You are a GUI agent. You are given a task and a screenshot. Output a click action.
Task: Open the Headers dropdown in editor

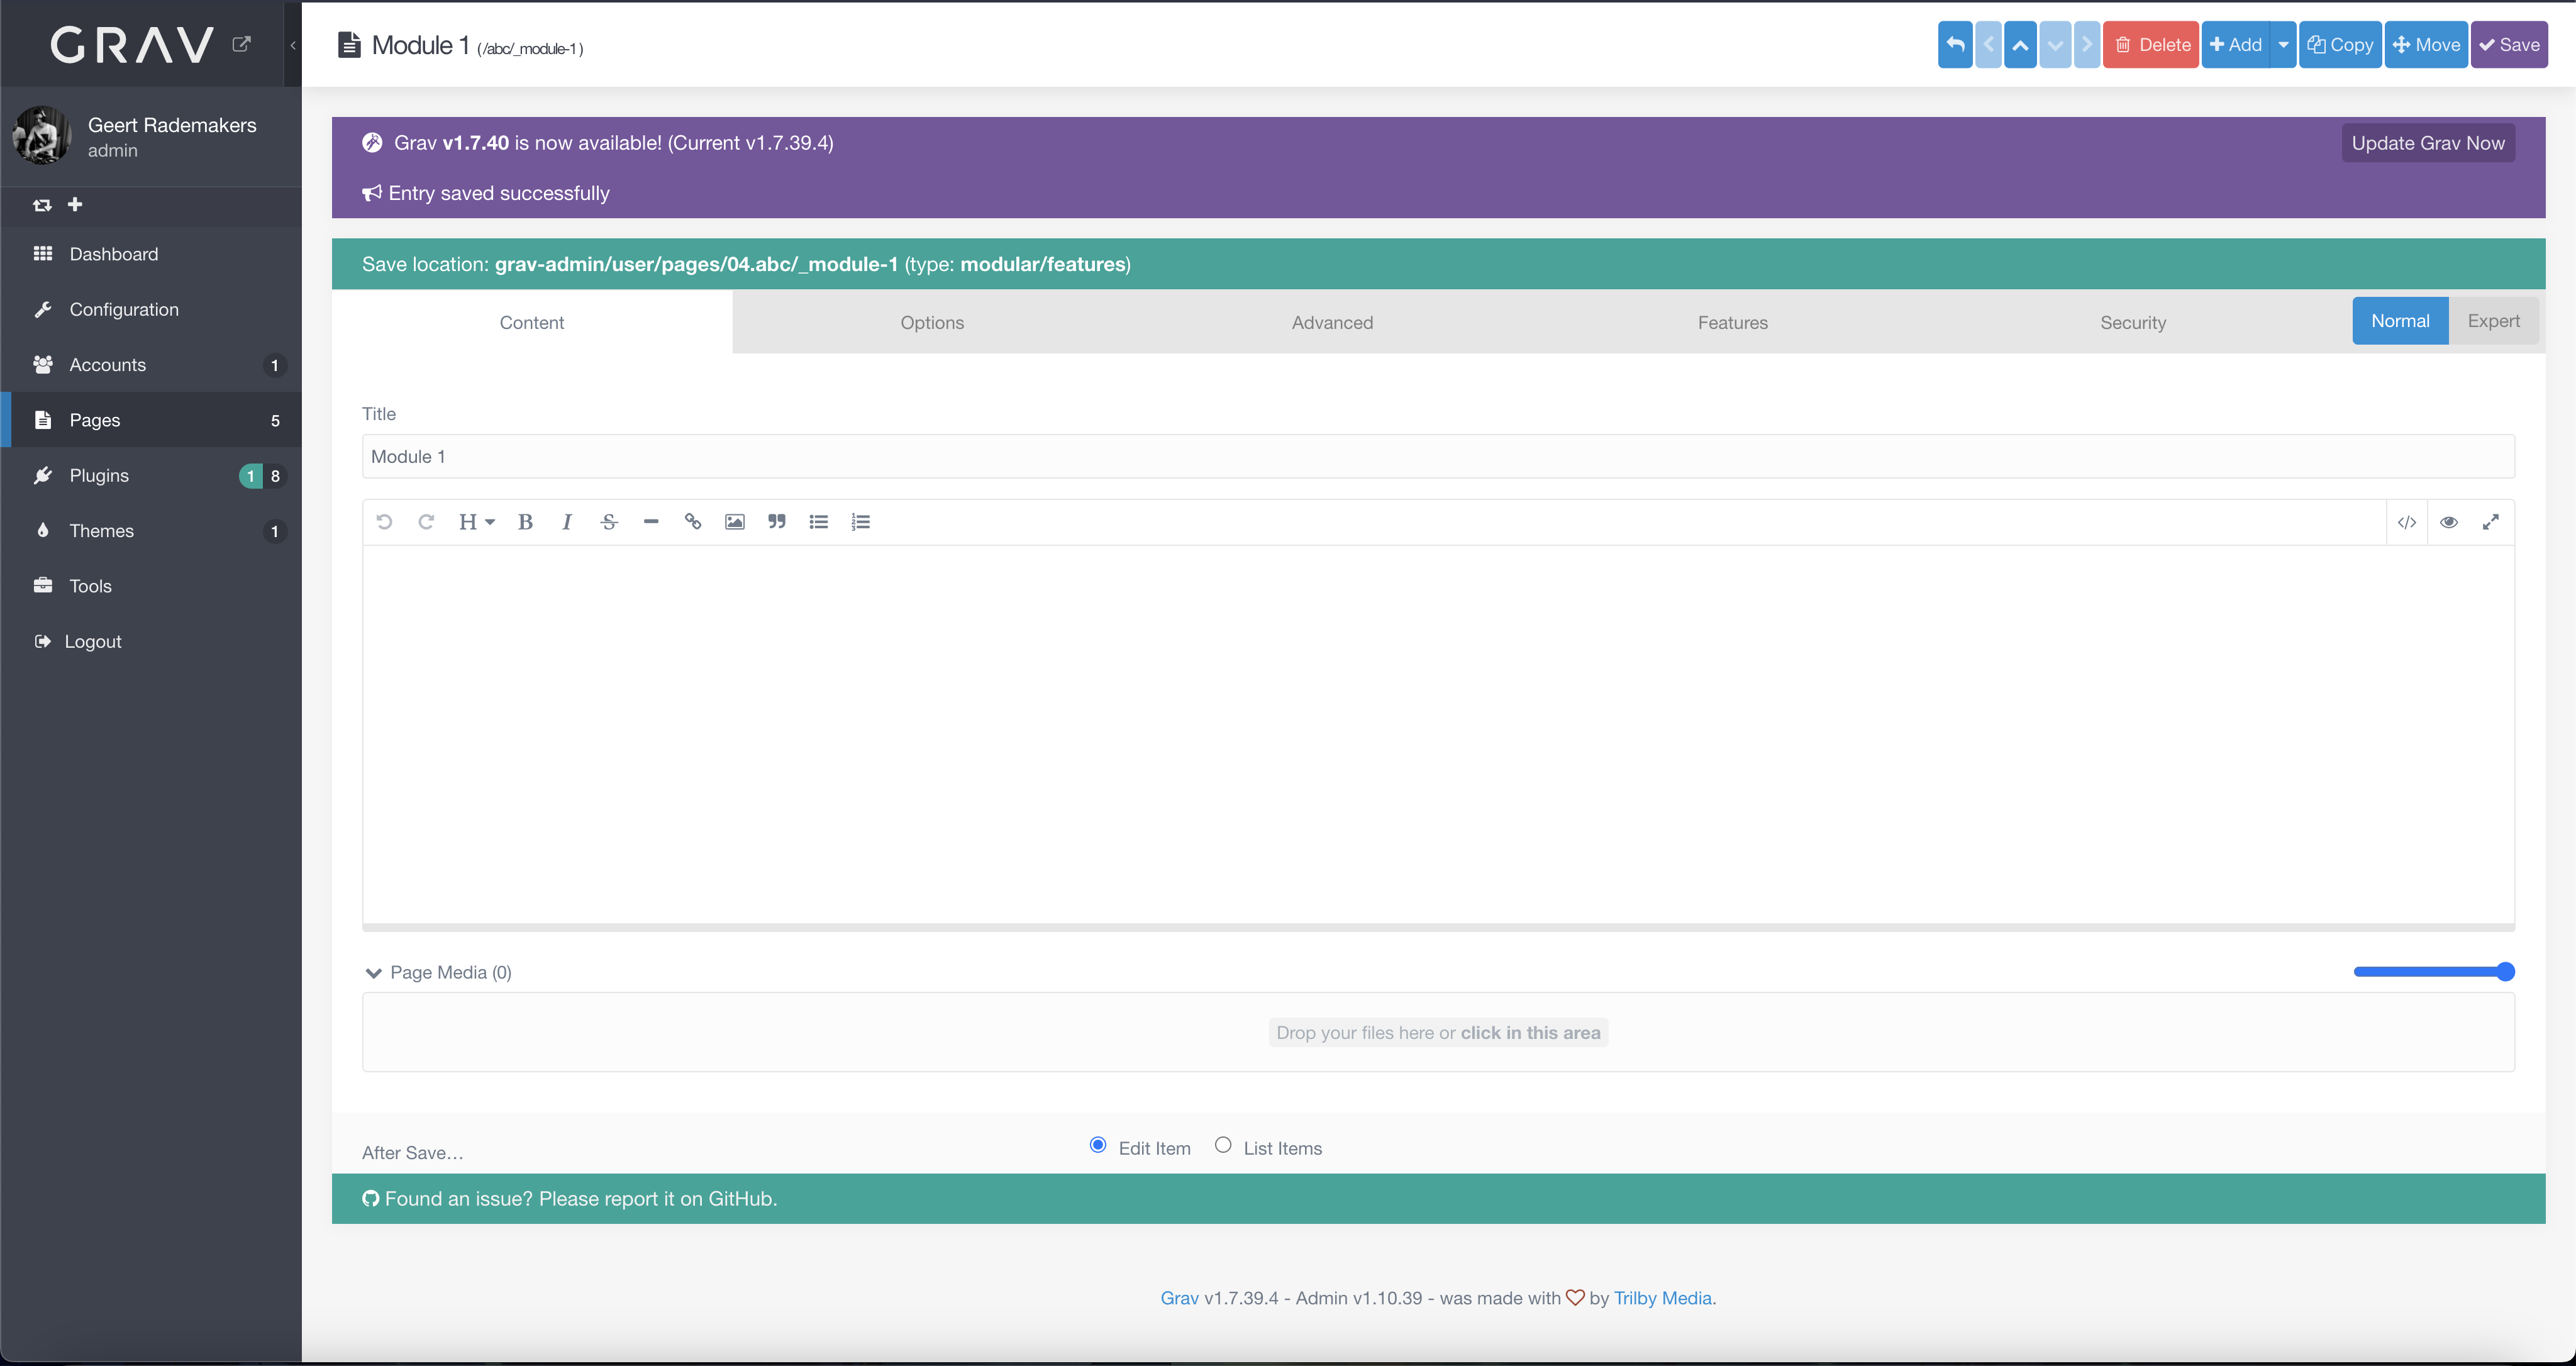coord(476,522)
